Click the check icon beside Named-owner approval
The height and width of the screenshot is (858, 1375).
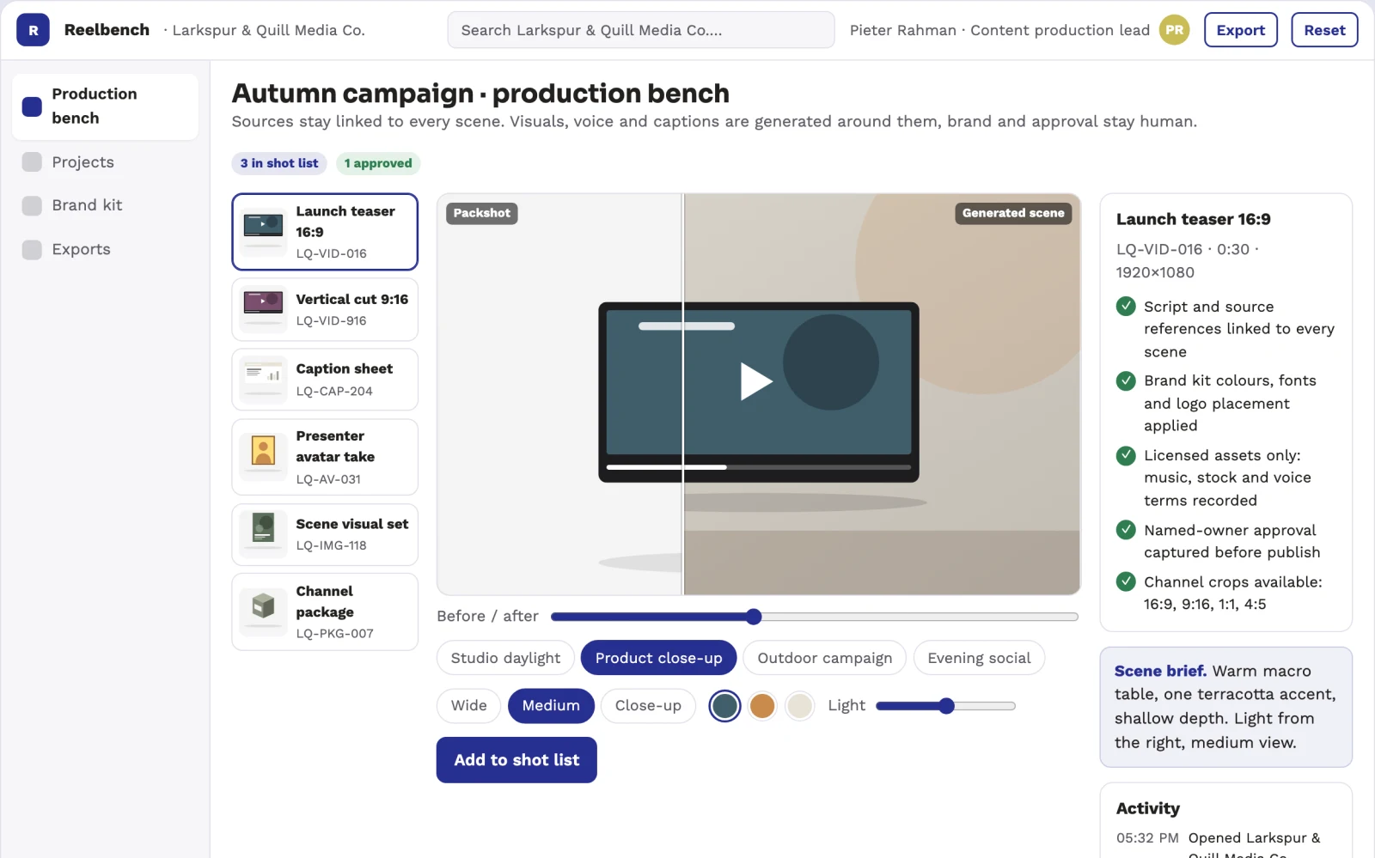pyautogui.click(x=1126, y=530)
